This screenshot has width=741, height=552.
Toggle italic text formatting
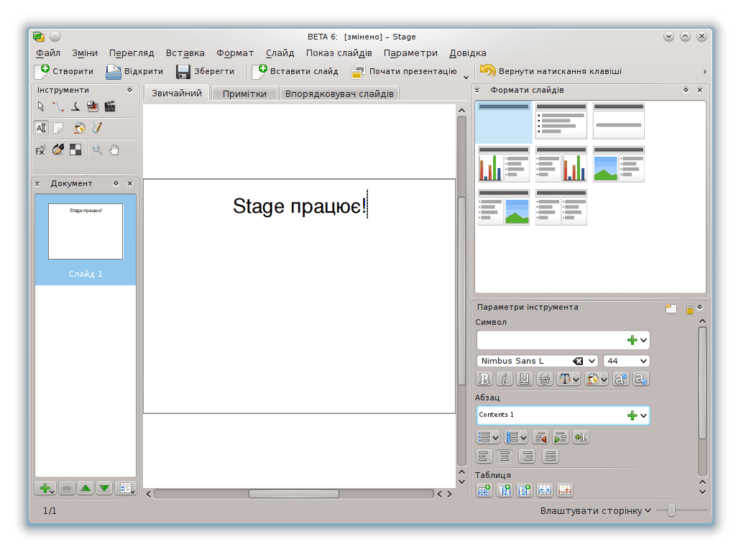tap(504, 379)
